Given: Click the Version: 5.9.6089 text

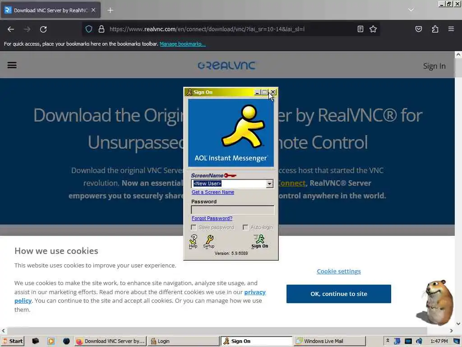Looking at the screenshot, I should [231, 253].
